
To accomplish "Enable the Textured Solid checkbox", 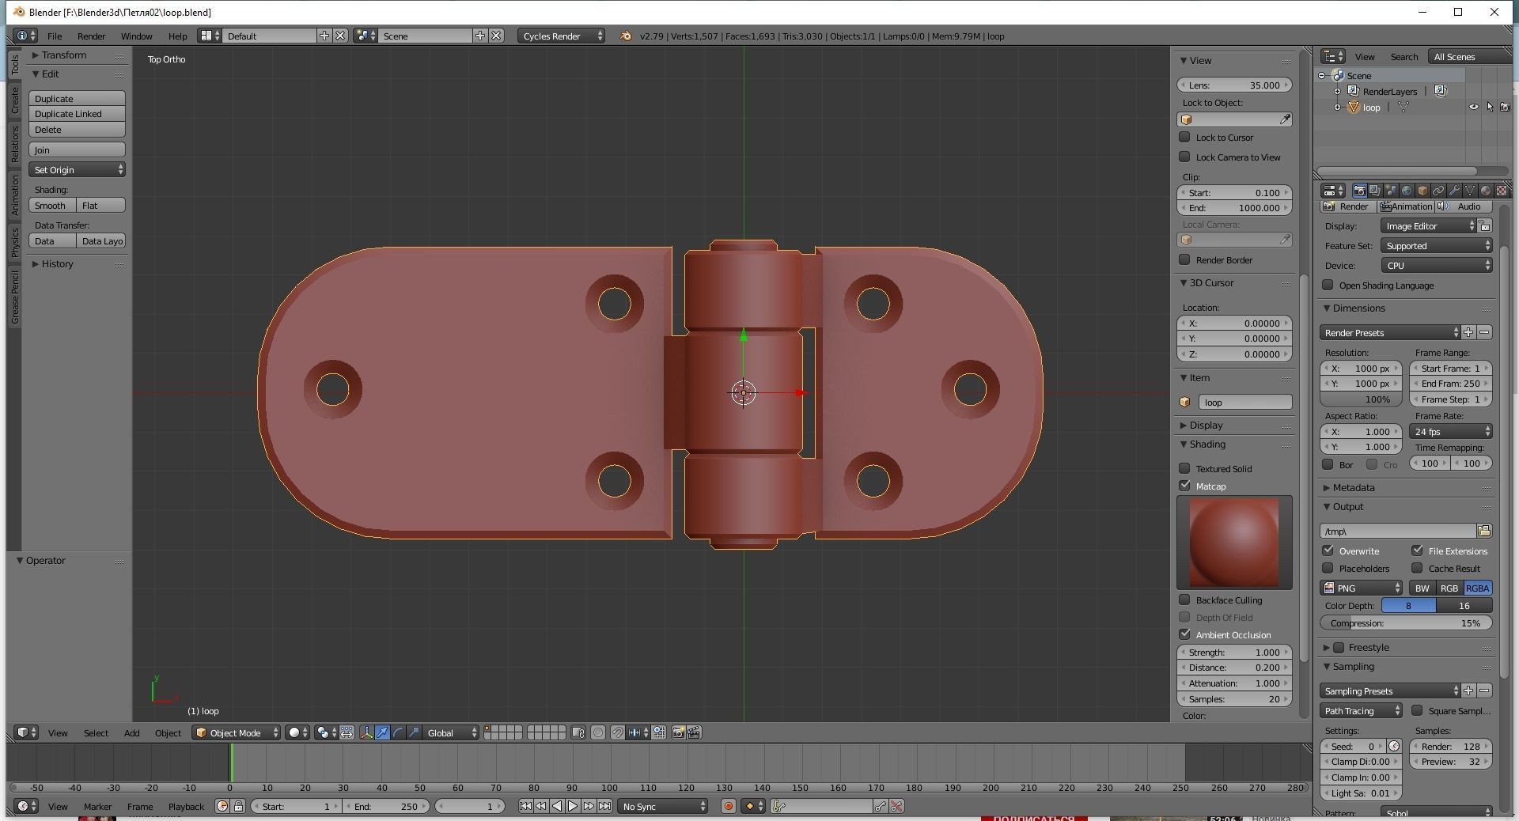I will click(x=1184, y=468).
